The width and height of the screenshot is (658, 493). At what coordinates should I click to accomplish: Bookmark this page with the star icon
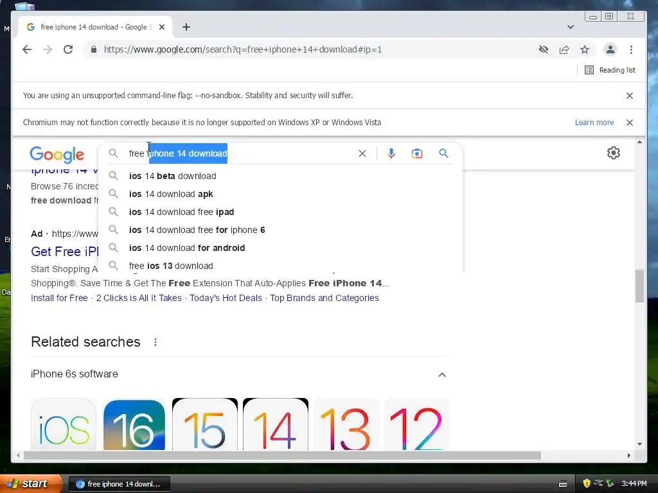pos(585,49)
